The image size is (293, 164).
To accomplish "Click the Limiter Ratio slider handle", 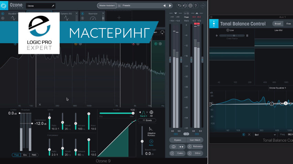I will (50, 118).
